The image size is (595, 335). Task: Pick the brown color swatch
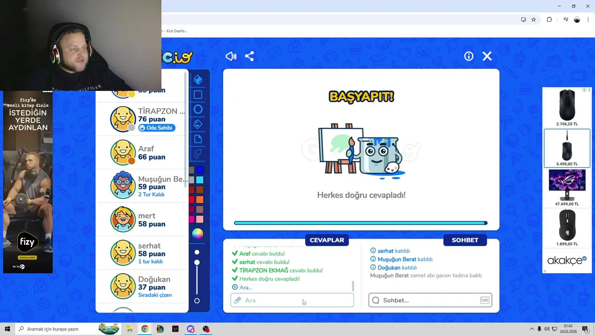tap(199, 190)
